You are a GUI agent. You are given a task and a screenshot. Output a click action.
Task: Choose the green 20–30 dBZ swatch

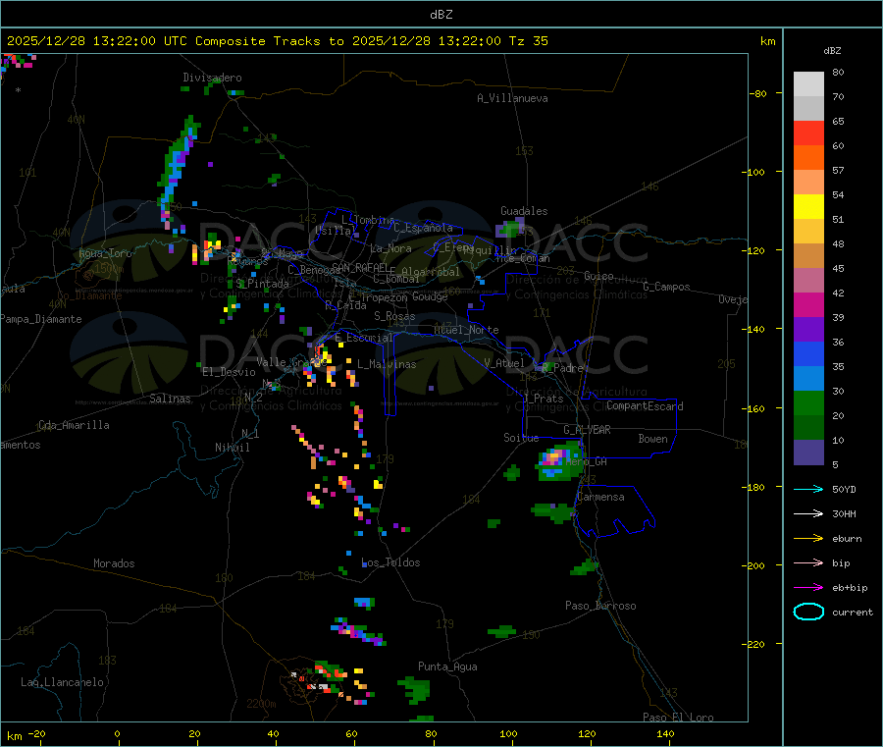[808, 402]
